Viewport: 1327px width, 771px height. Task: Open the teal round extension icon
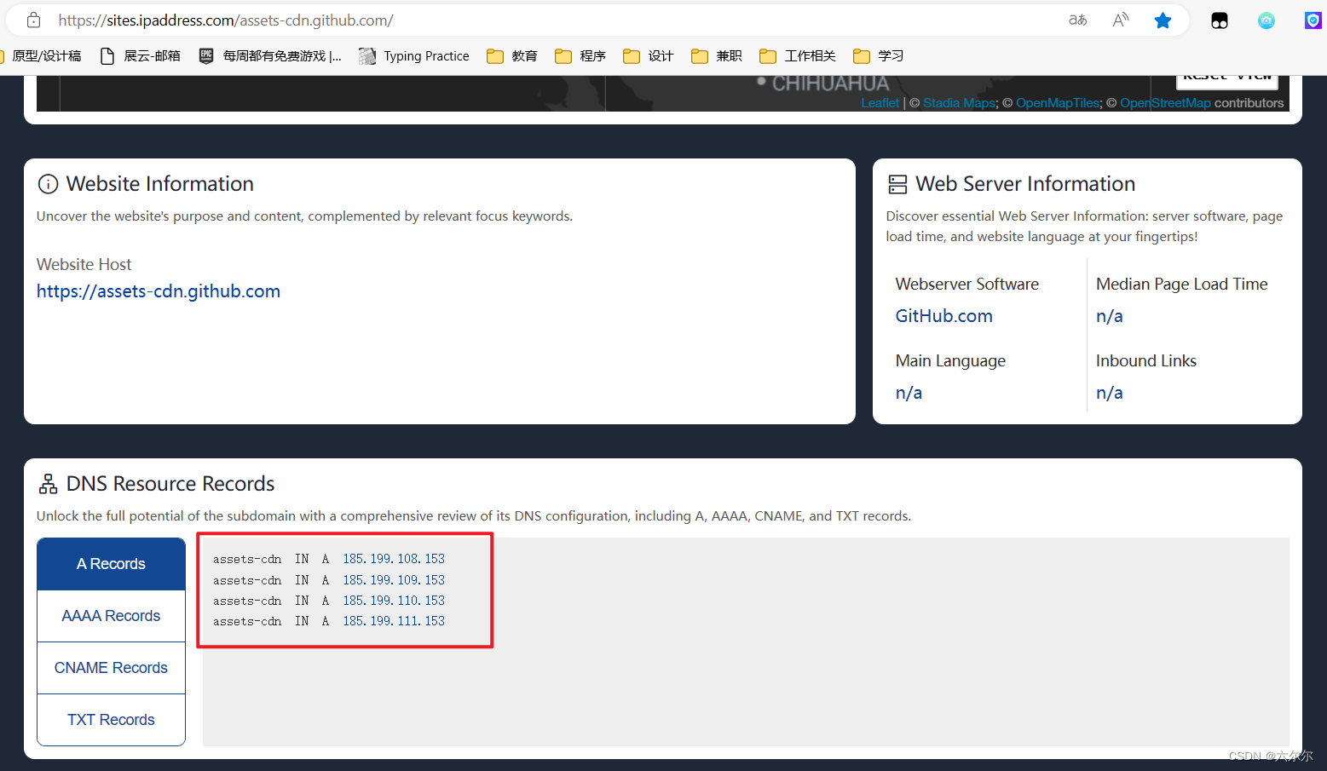click(1266, 20)
